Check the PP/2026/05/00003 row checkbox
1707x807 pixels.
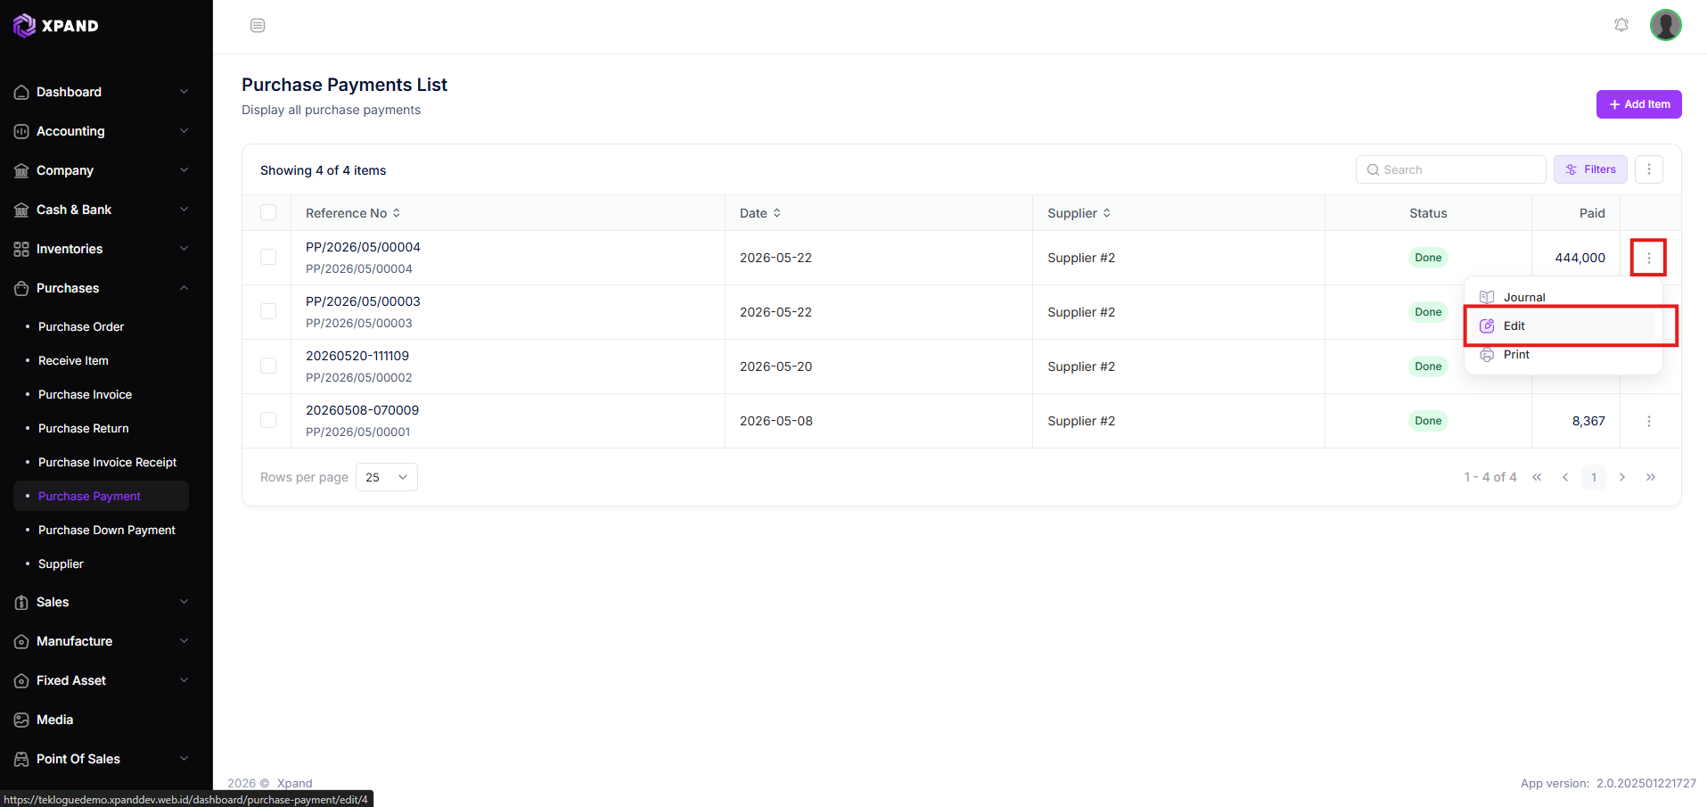[x=268, y=311]
